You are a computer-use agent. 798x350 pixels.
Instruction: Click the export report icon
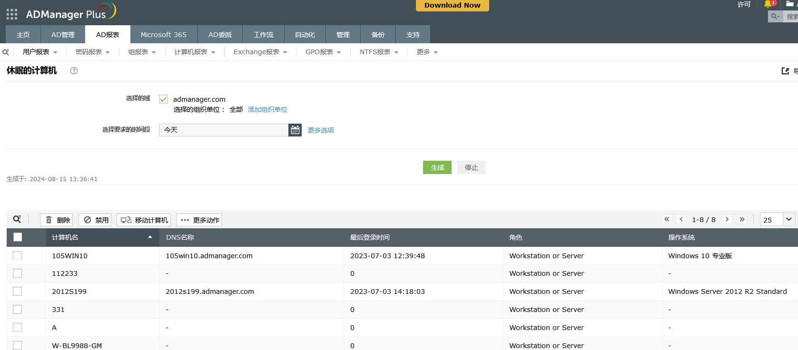coord(785,71)
